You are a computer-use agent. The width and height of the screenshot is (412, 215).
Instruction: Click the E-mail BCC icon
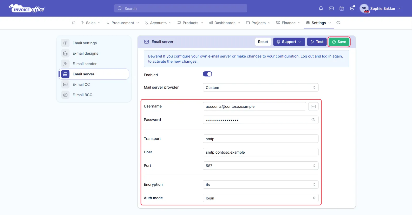[x=65, y=95]
